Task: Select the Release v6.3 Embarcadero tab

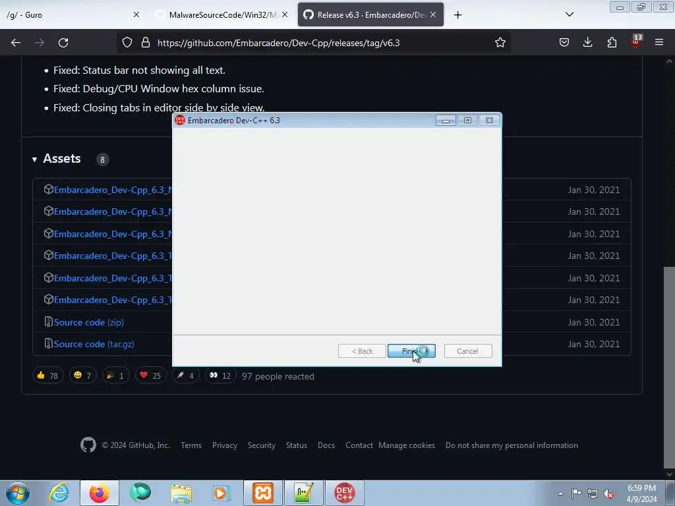Action: (x=371, y=15)
